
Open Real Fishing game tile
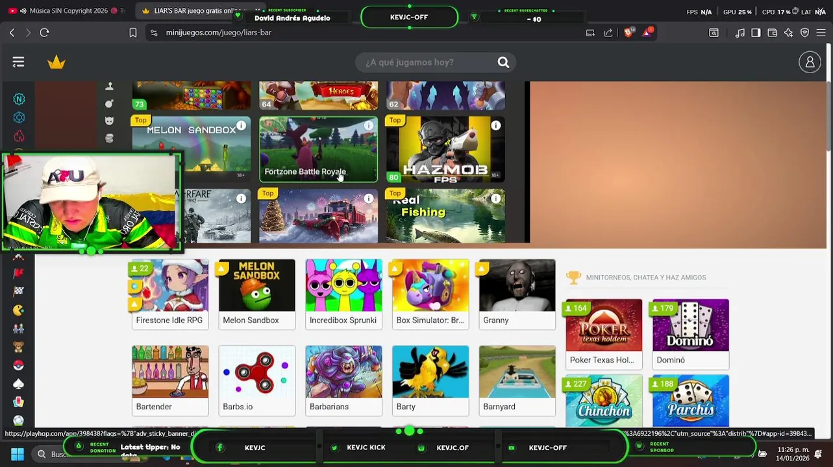pyautogui.click(x=445, y=216)
